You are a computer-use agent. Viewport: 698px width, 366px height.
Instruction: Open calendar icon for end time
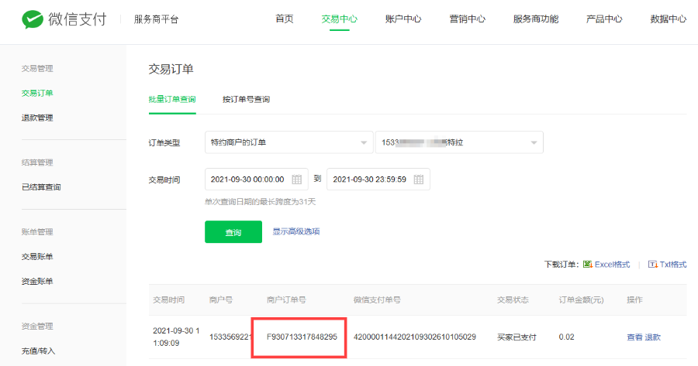tap(419, 180)
